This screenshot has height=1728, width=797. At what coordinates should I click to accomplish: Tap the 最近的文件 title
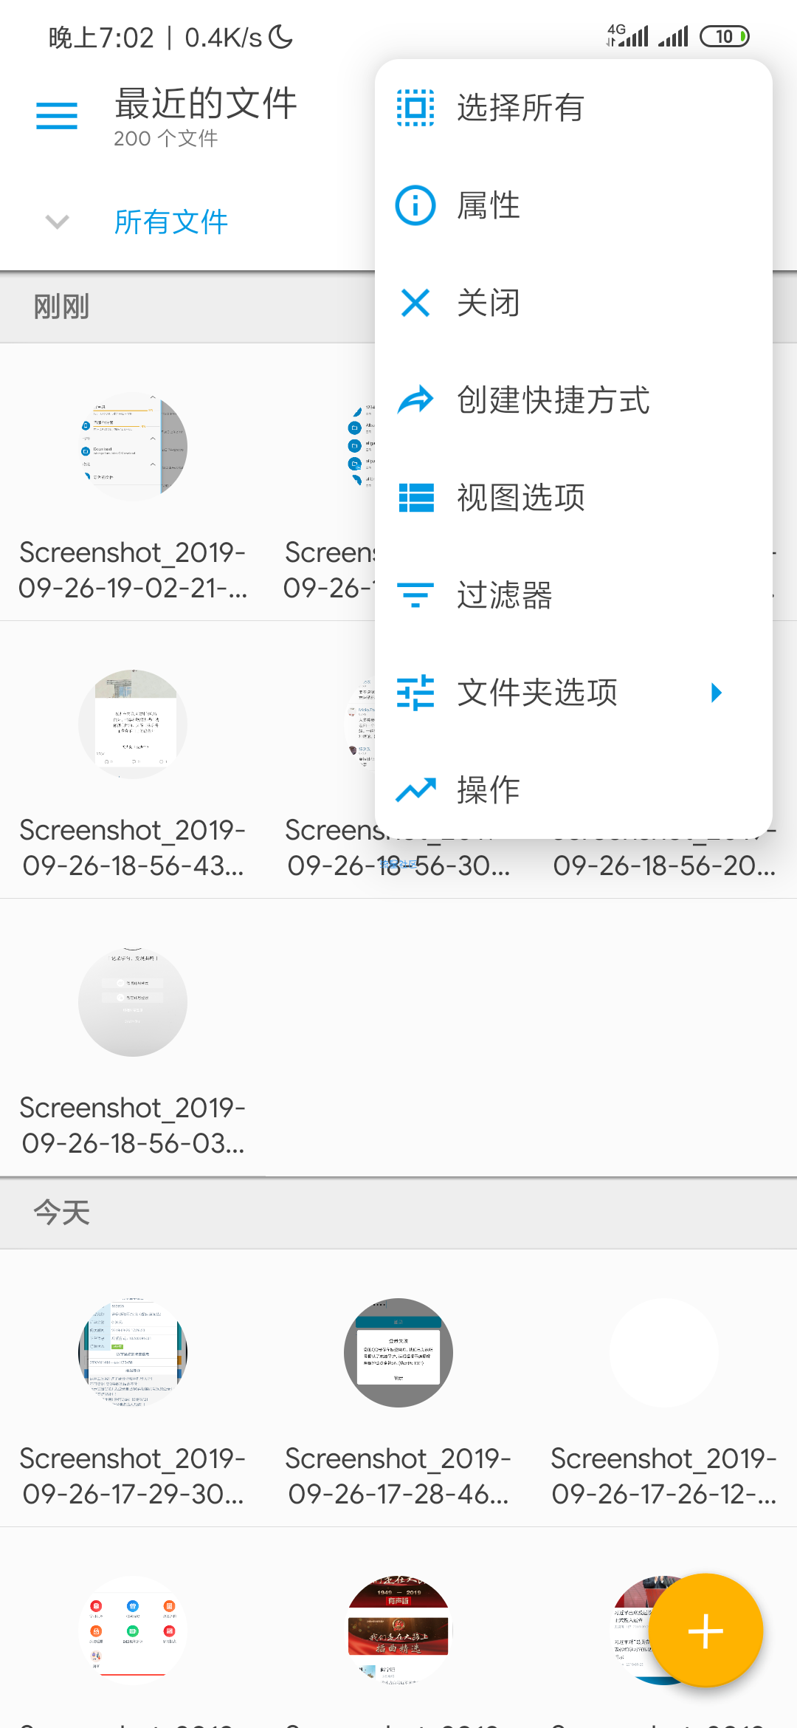[206, 103]
